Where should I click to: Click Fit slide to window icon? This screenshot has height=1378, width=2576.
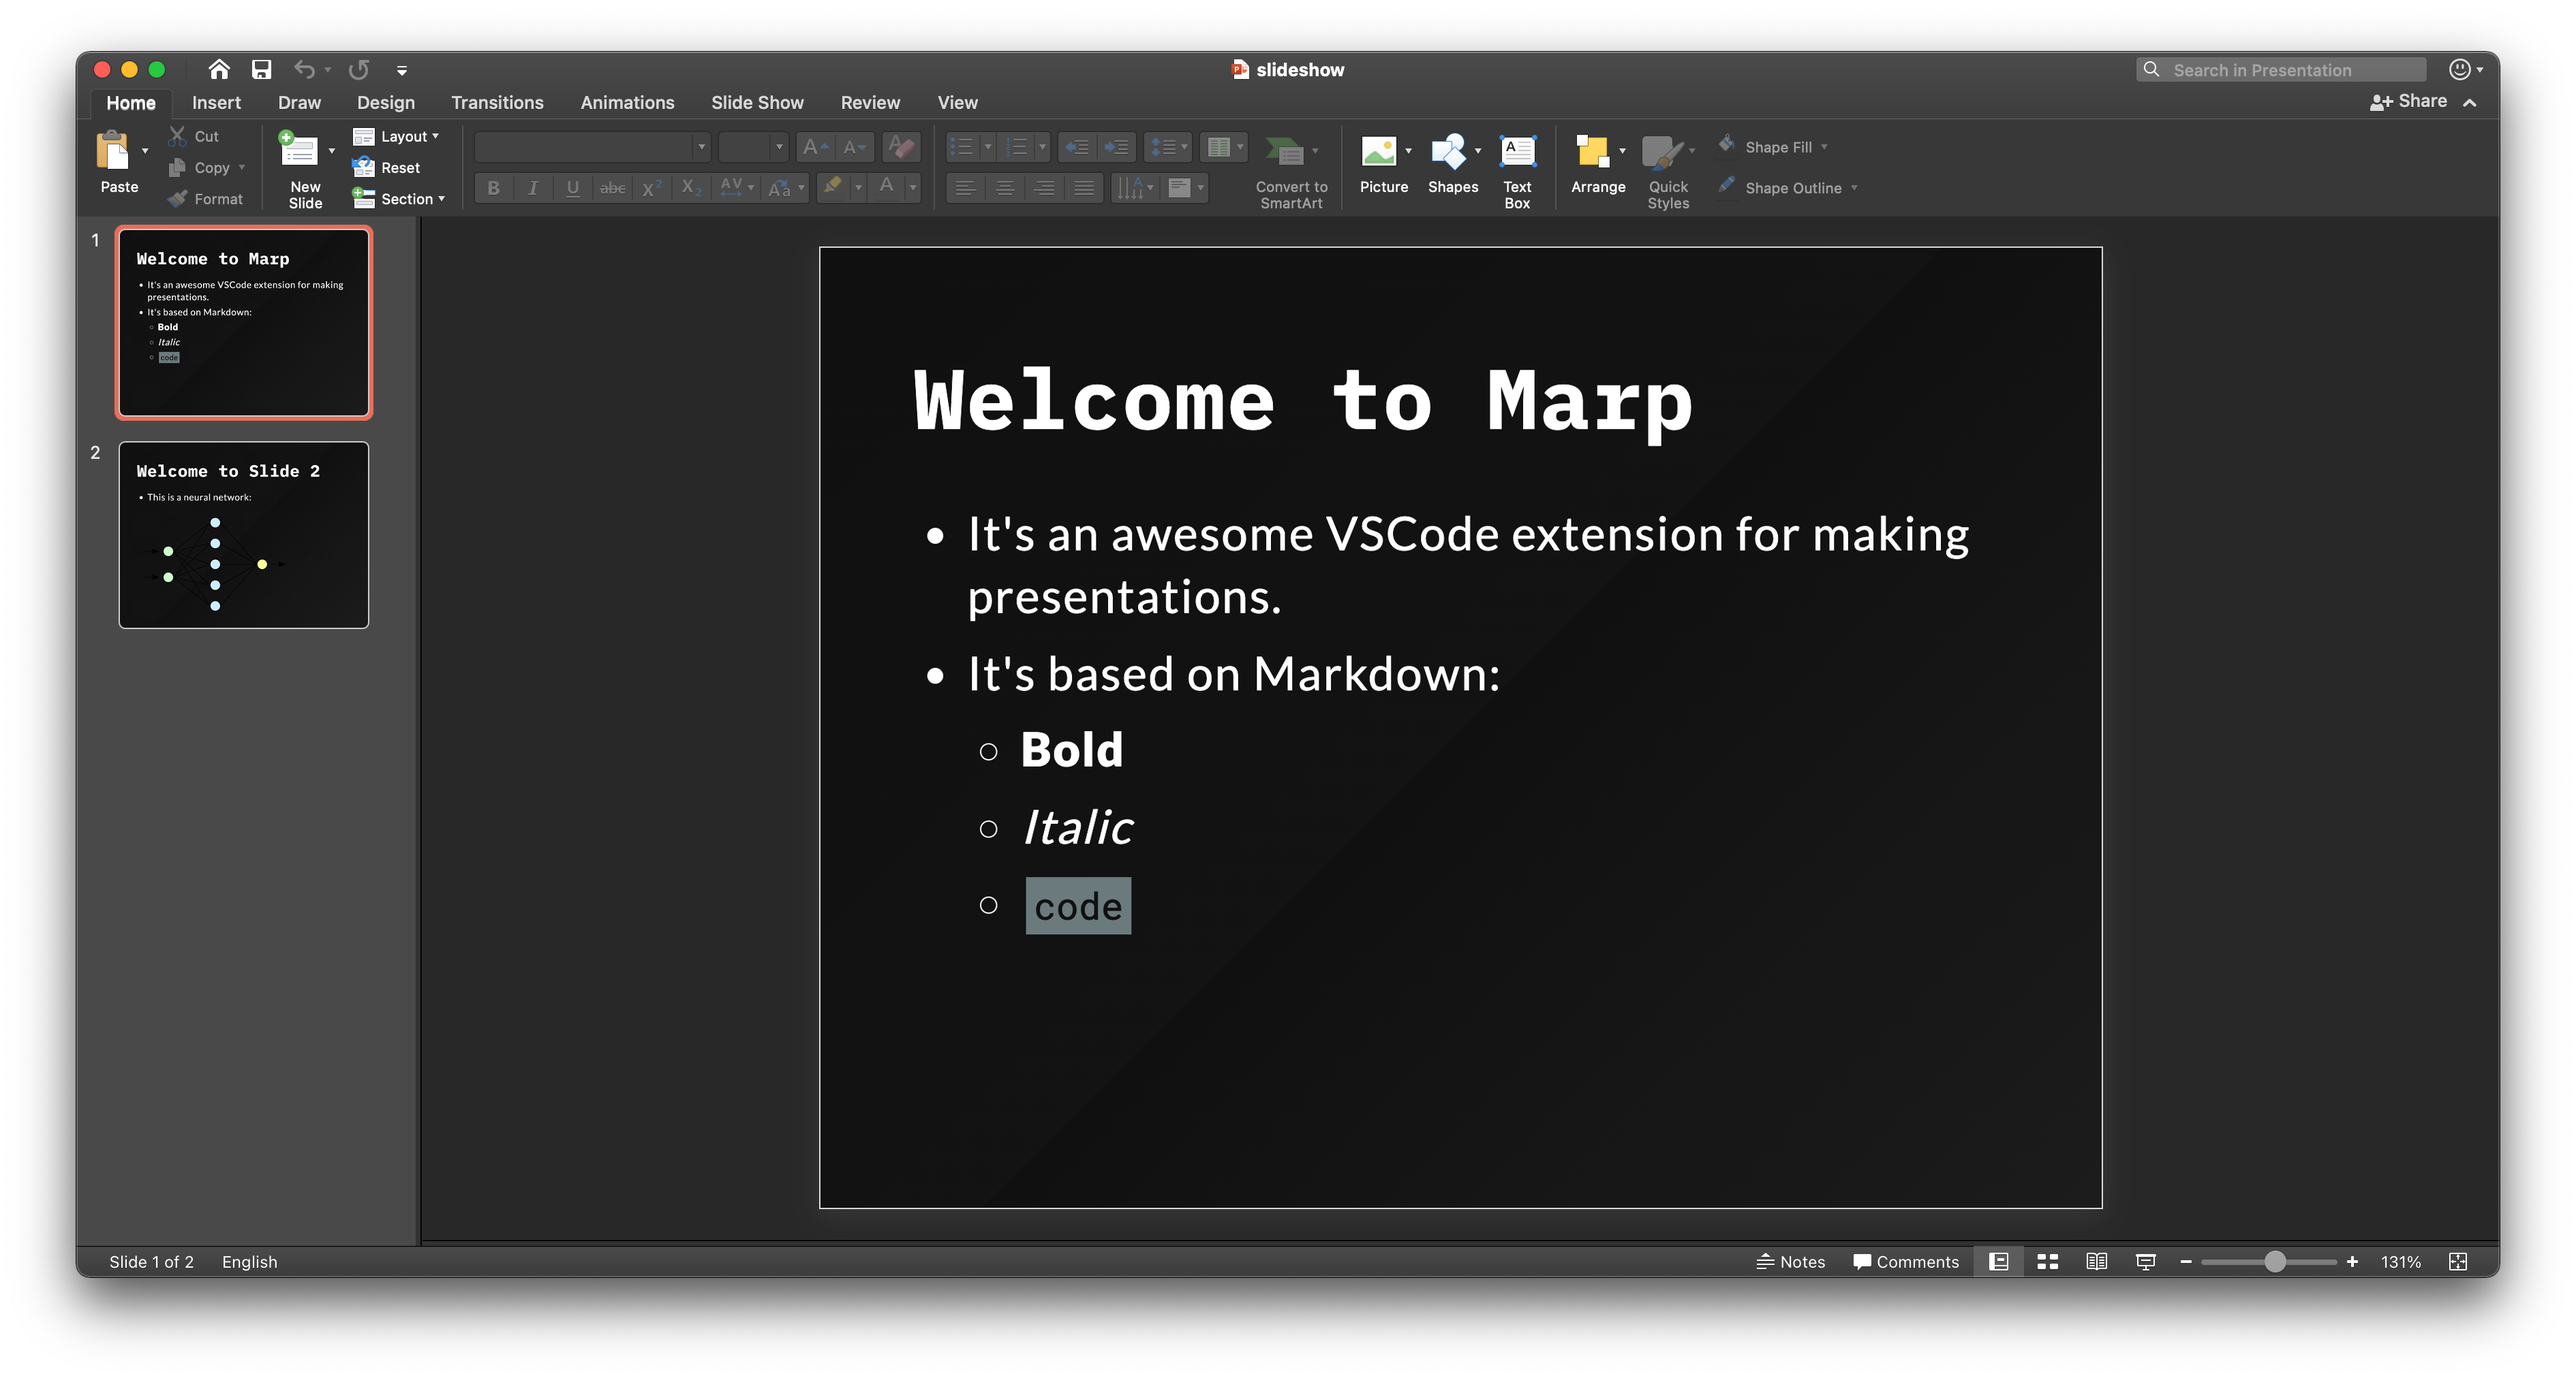[x=2457, y=1262]
